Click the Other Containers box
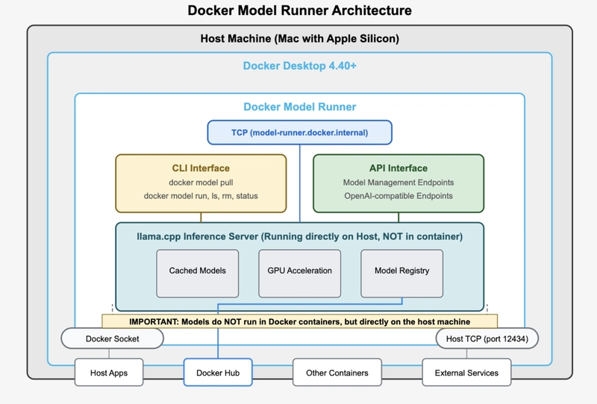 pyautogui.click(x=337, y=373)
